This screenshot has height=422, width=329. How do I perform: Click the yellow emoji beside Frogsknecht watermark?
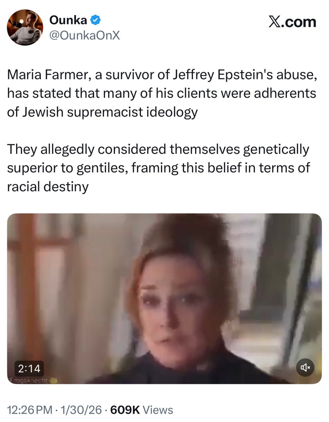(x=54, y=380)
